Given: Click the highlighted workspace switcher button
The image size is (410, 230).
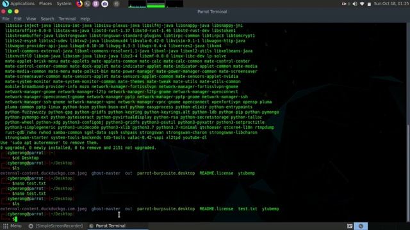Looking at the screenshot, I should pyautogui.click(x=361, y=226).
